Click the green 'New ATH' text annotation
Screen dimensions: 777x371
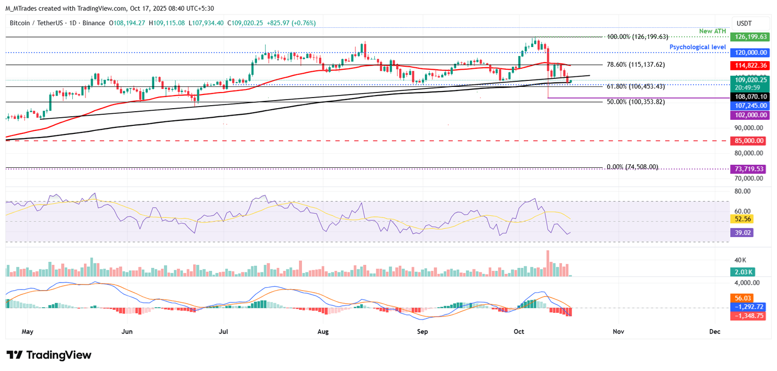coord(713,31)
